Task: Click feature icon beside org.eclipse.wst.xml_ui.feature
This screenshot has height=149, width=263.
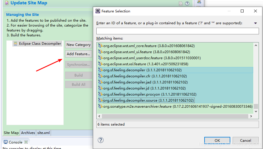Action: (x=100, y=52)
